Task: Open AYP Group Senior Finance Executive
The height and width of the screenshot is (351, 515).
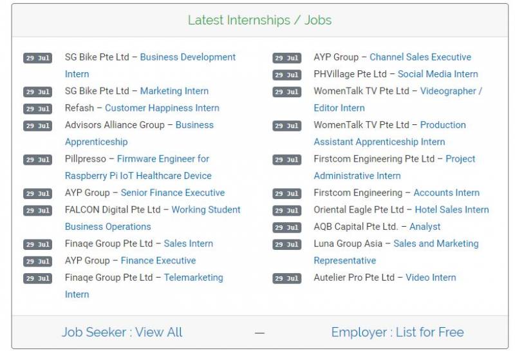Action: [173, 193]
